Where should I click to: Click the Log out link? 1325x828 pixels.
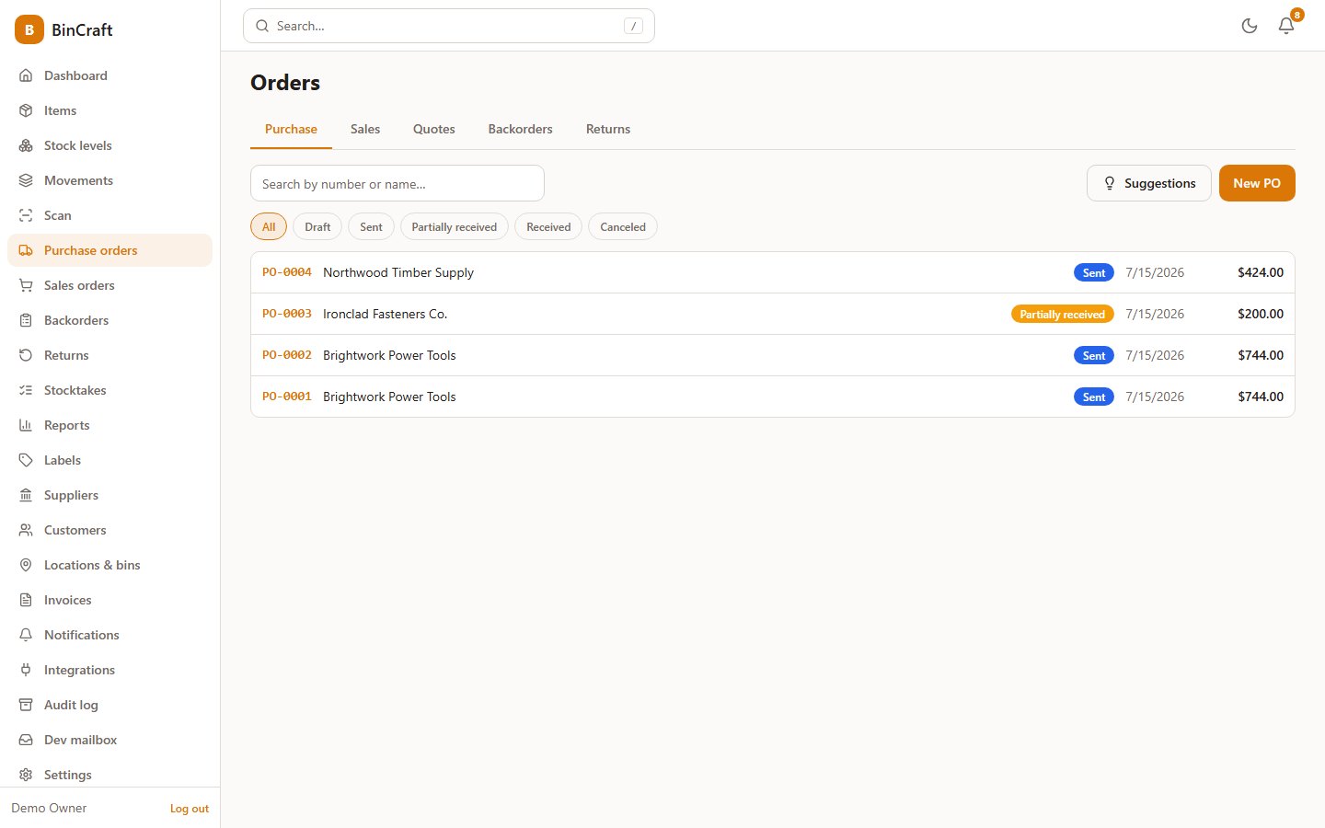[x=190, y=809]
